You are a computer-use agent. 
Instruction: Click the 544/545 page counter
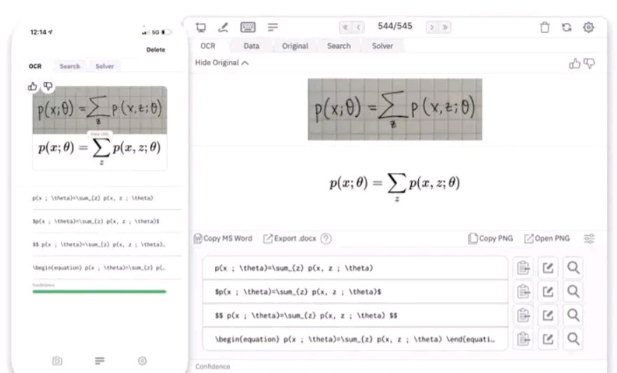(395, 27)
